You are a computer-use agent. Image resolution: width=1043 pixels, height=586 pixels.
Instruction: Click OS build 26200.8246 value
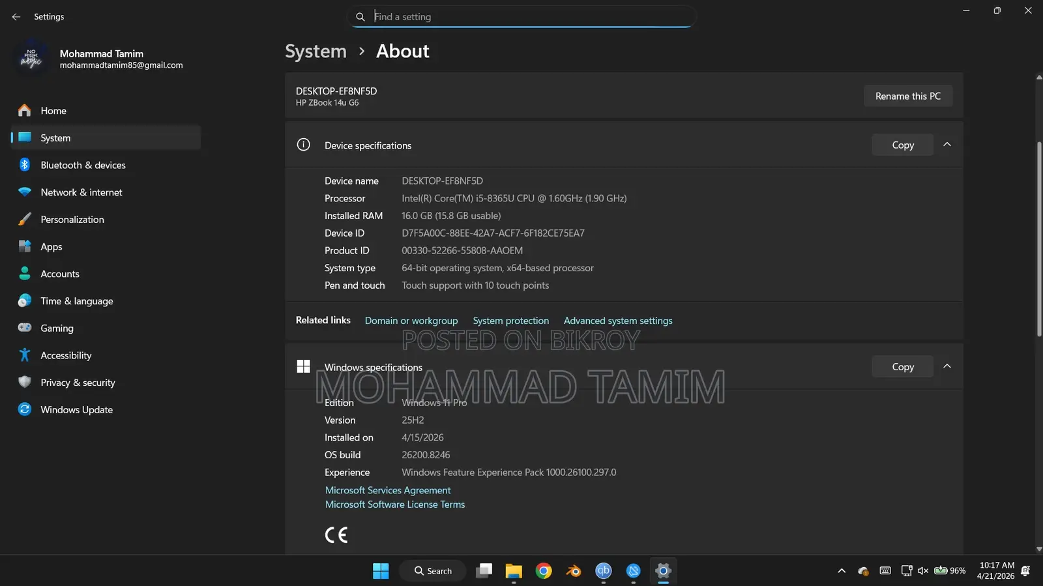pyautogui.click(x=426, y=455)
